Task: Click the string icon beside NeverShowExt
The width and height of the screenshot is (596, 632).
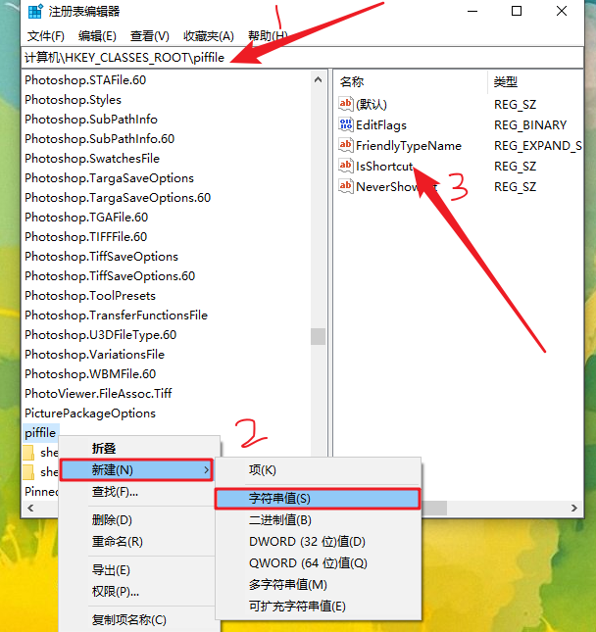Action: [345, 187]
